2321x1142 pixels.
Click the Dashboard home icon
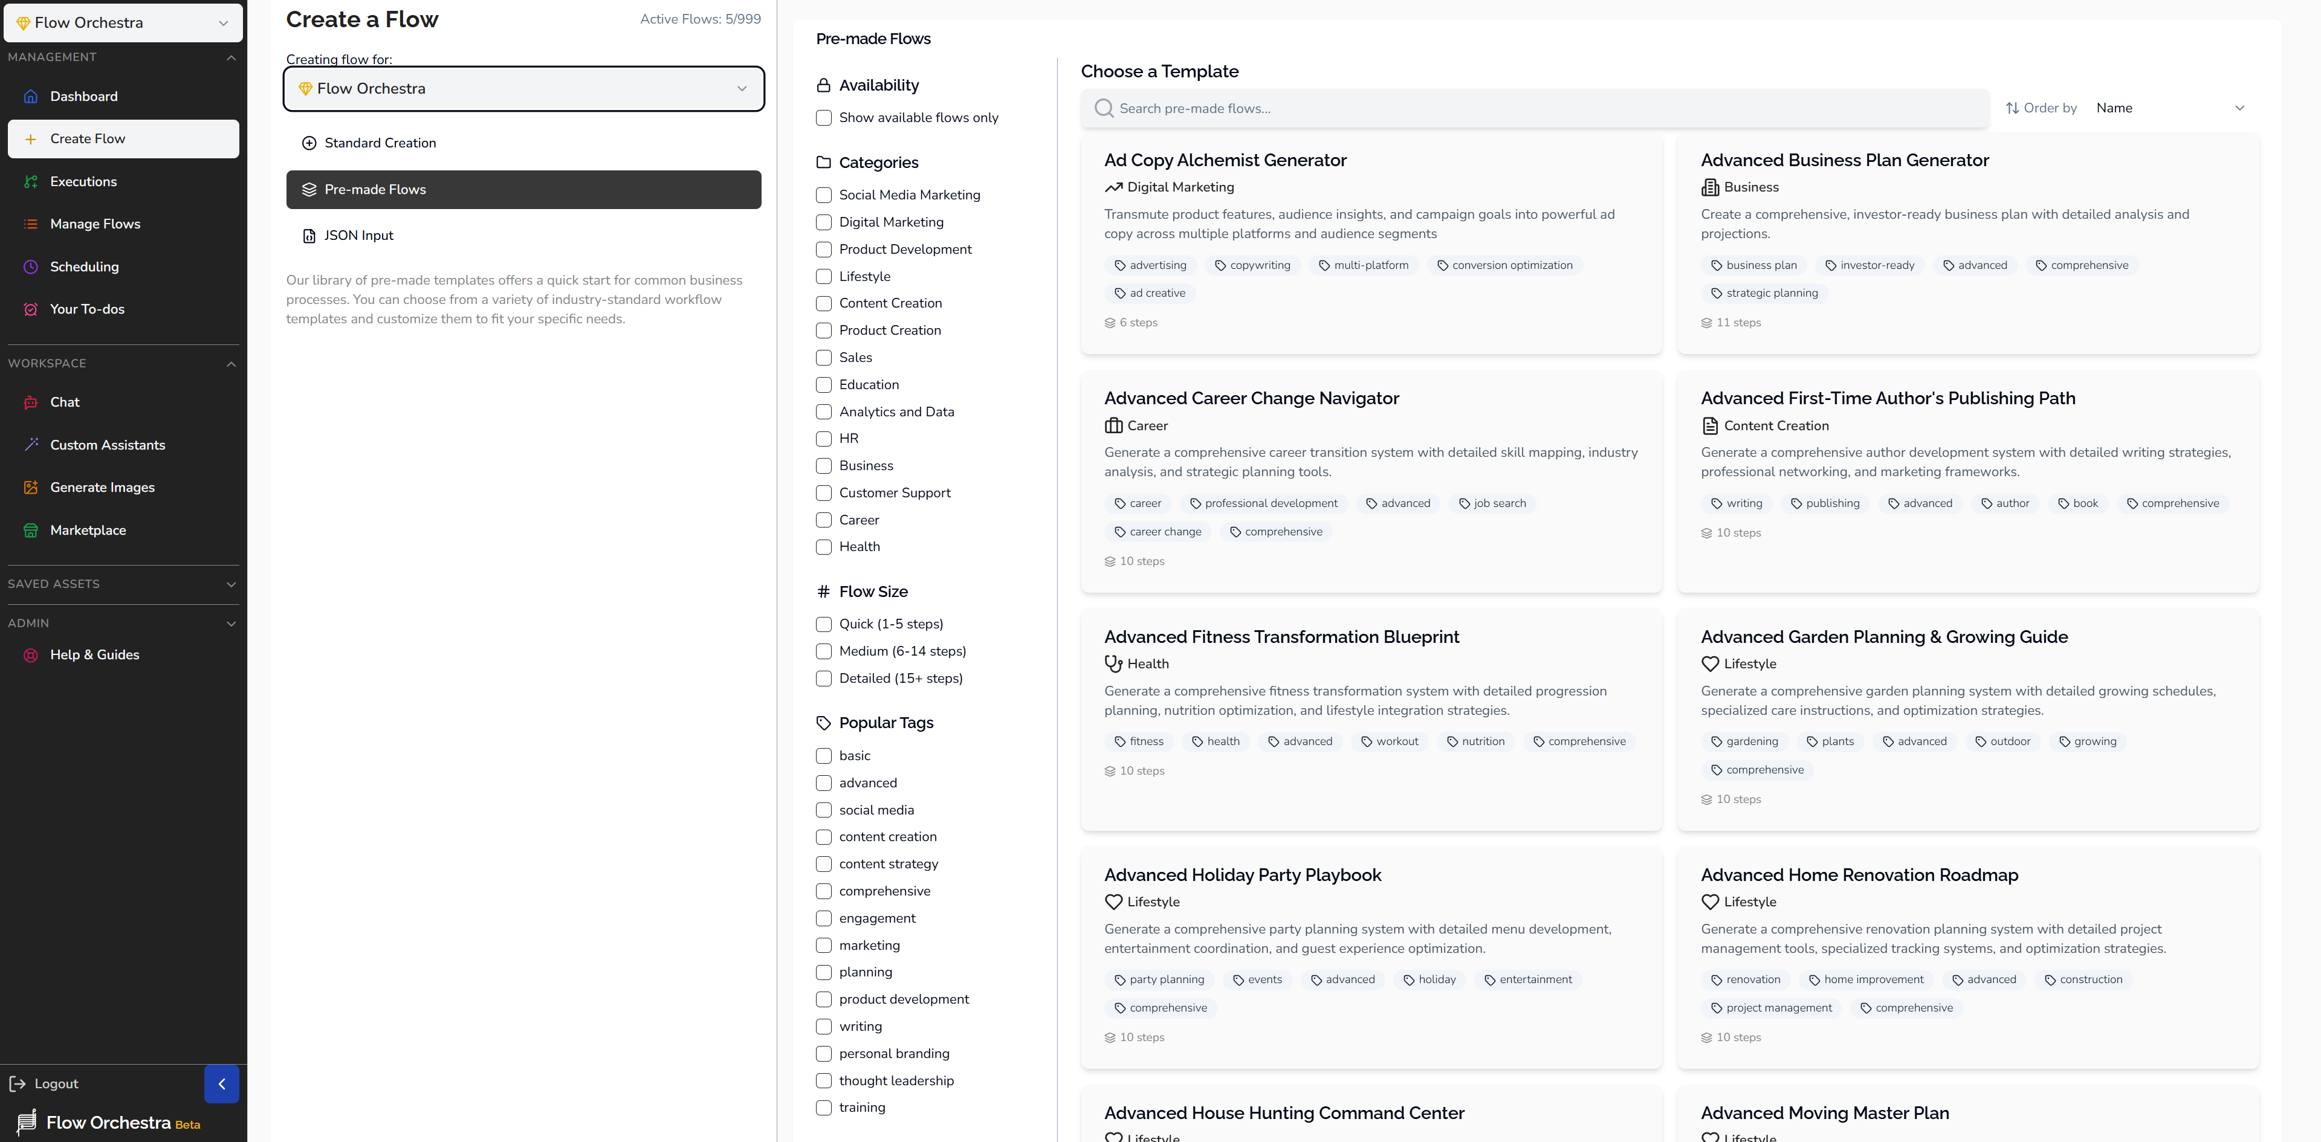(31, 96)
